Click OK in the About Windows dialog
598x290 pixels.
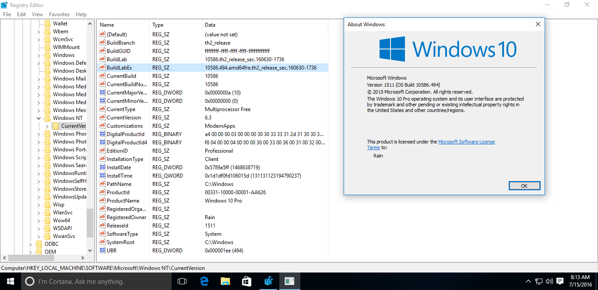click(524, 185)
